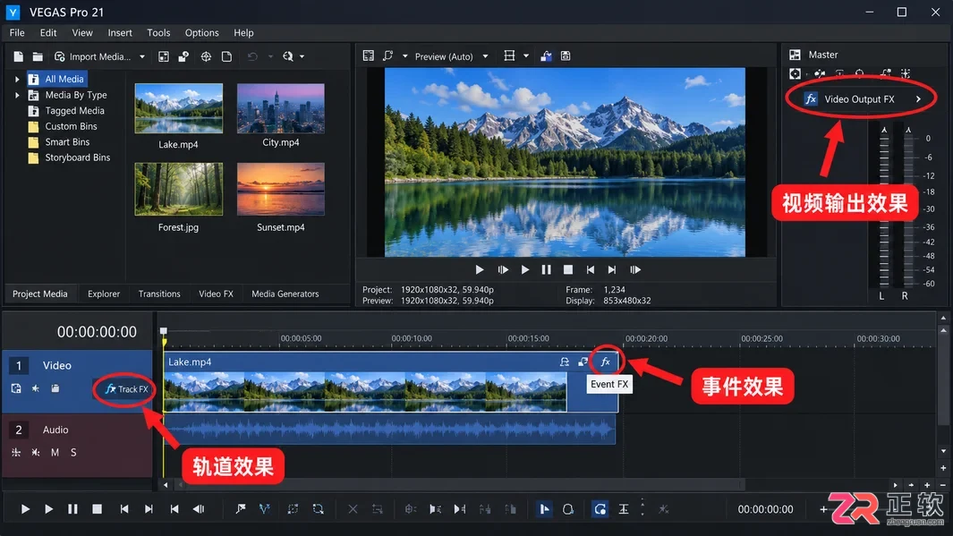The height and width of the screenshot is (536, 953).
Task: Click the new project icon in media toolbar
Action: pyautogui.click(x=18, y=56)
